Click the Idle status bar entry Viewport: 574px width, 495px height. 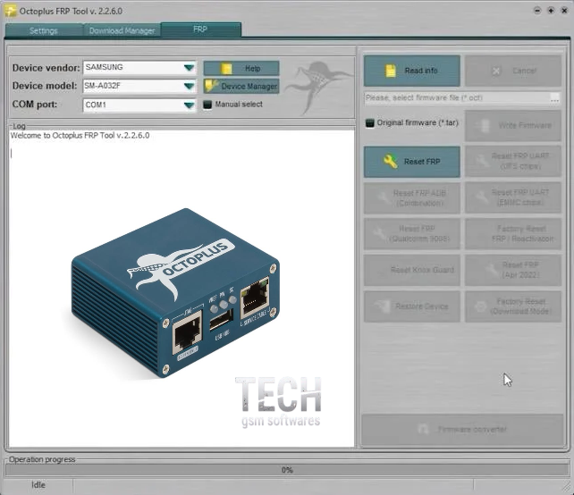[38, 485]
